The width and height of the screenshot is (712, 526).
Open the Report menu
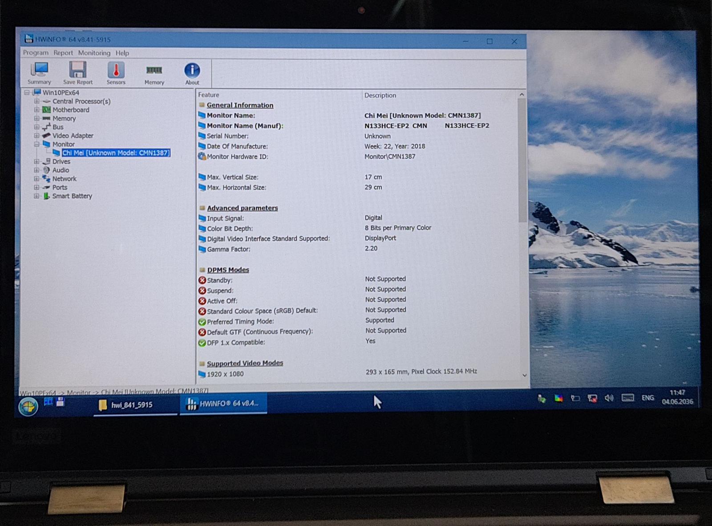(x=63, y=53)
